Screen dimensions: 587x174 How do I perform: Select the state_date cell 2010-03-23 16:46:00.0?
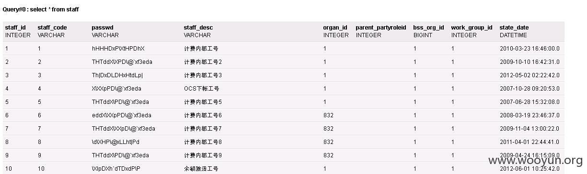tap(529, 49)
